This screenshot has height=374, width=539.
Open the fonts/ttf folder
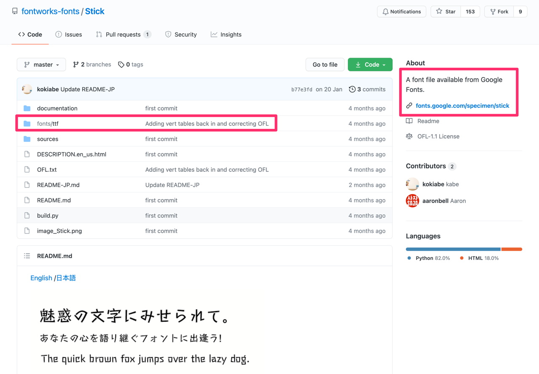[x=48, y=123]
